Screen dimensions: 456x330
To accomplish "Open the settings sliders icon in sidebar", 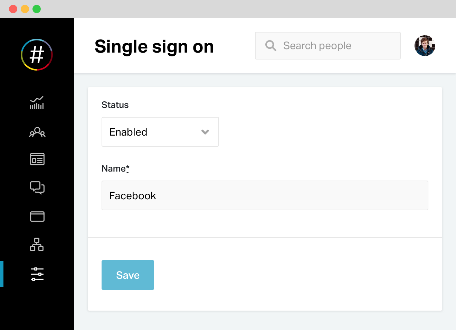I will [x=37, y=274].
